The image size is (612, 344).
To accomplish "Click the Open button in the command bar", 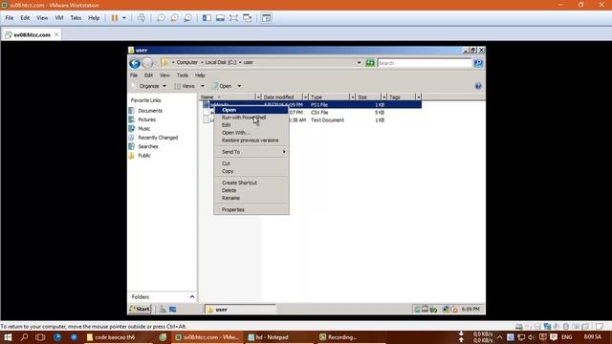I will click(222, 86).
